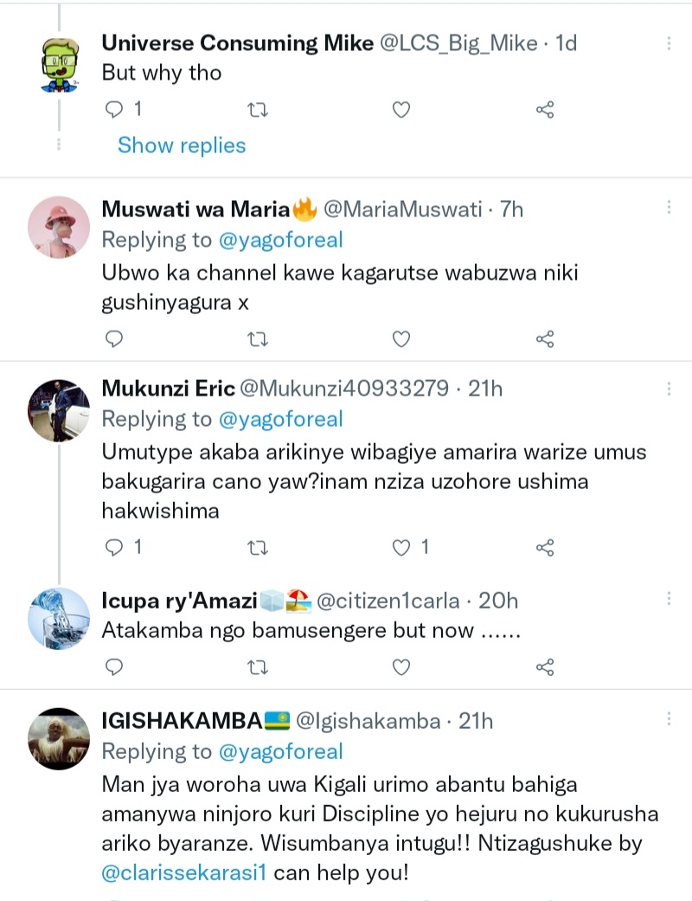View Muswati wa Maria's profile picture
The width and height of the screenshot is (692, 901).
coord(59,227)
